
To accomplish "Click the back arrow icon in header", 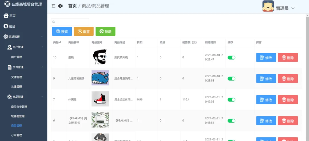I will tap(60, 6).
